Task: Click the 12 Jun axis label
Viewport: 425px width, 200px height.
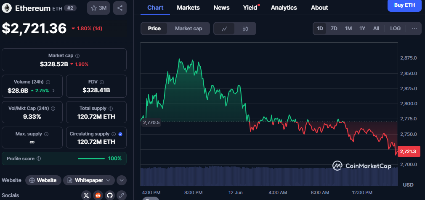Action: tap(235, 193)
